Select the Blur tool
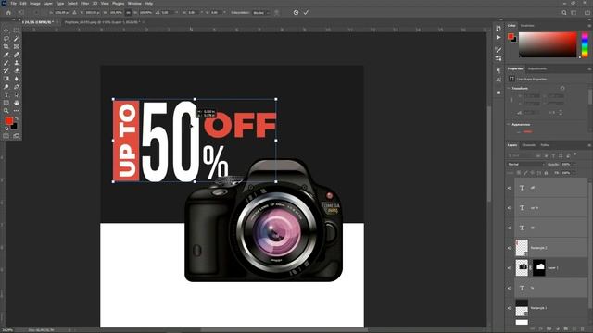 tap(17, 79)
